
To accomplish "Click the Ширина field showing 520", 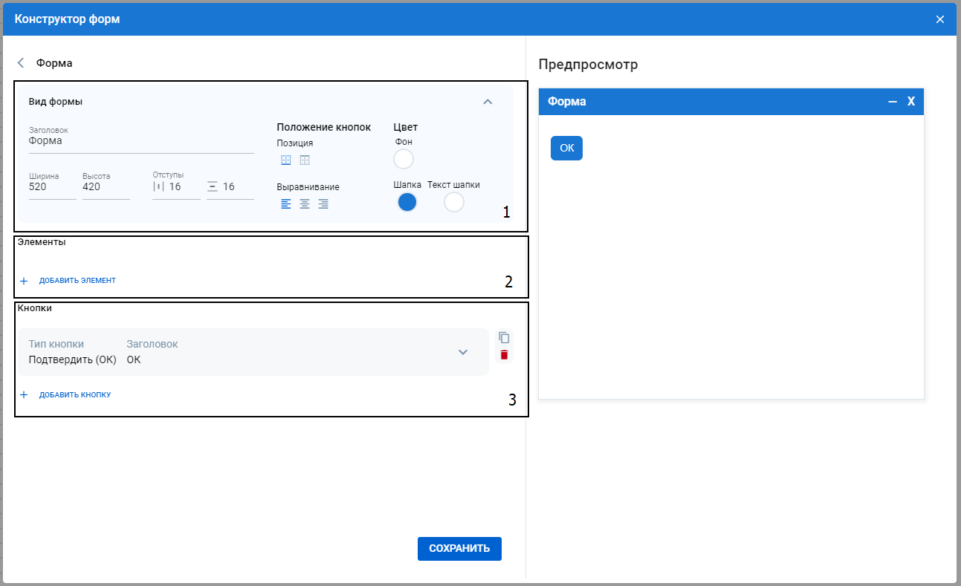I will click(51, 187).
